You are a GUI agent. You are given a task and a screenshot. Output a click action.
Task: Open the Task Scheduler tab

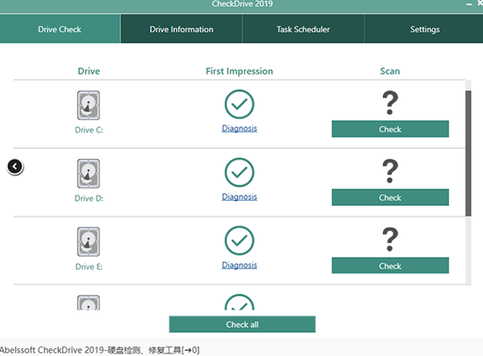tap(303, 29)
